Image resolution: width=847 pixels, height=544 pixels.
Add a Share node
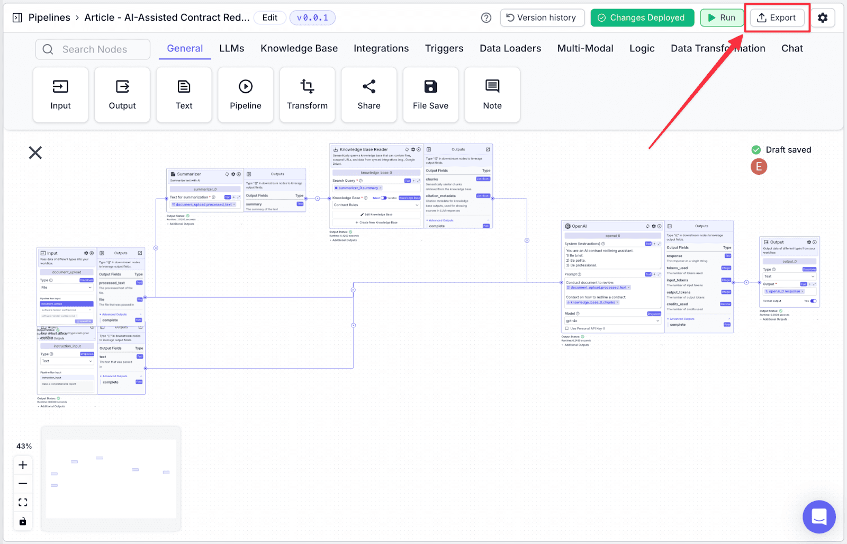(369, 95)
